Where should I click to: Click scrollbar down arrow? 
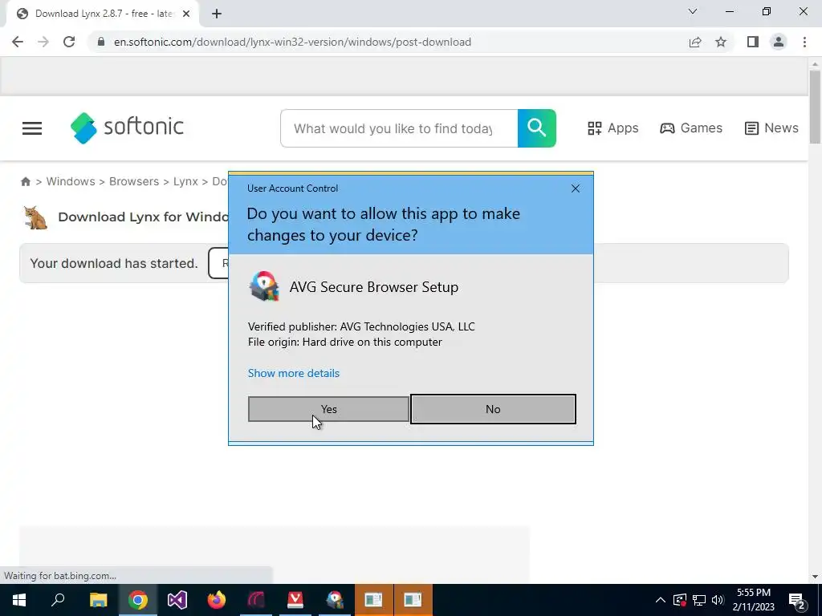[815, 577]
